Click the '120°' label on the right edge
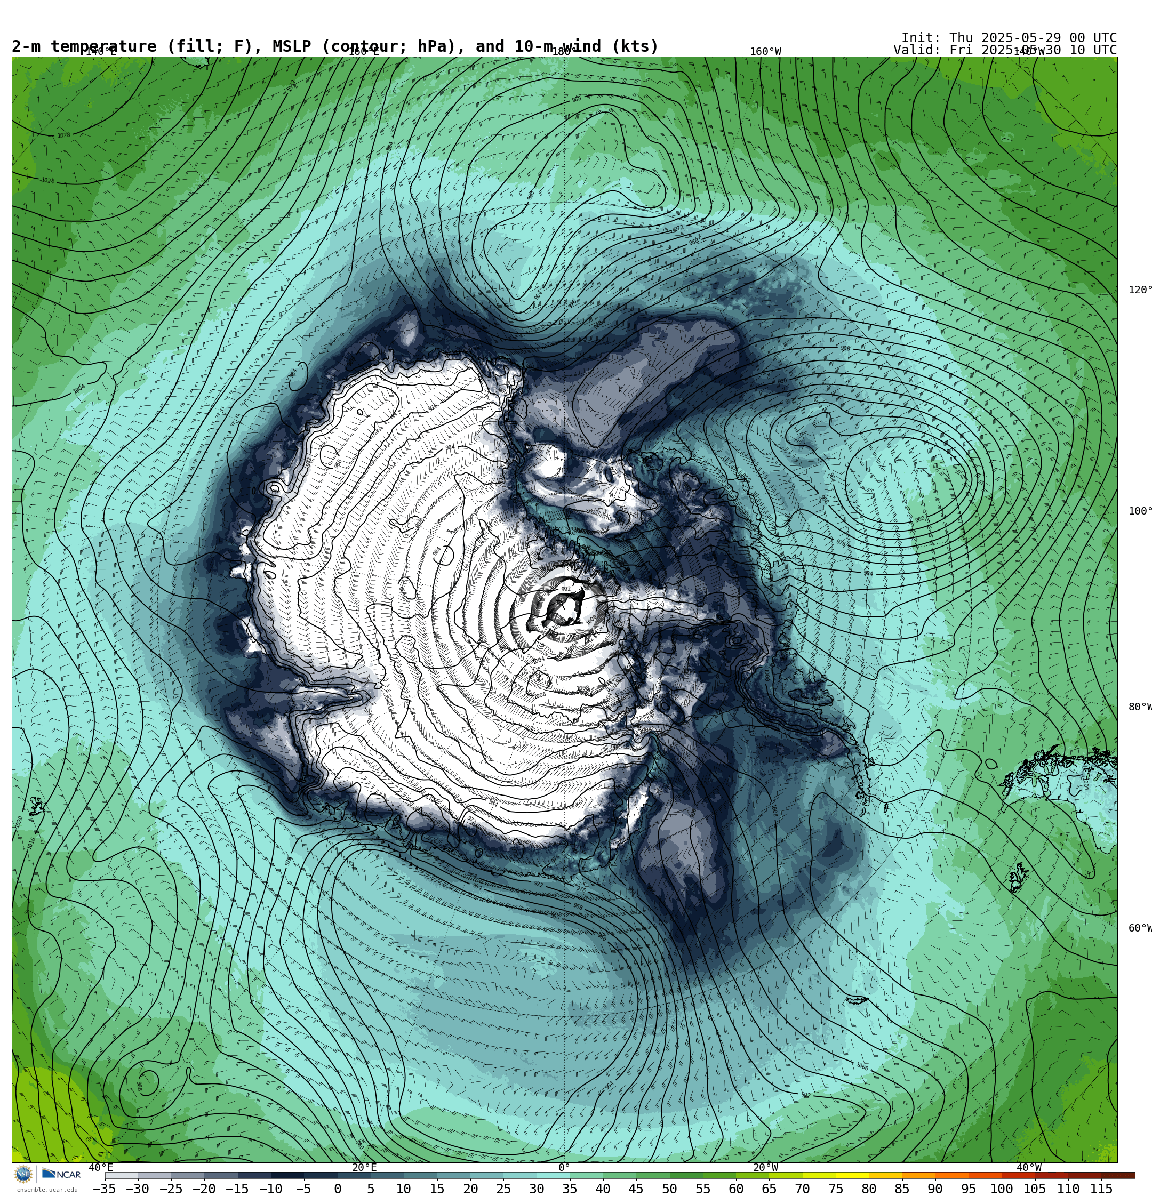This screenshot has width=1152, height=1196. pos(1140,290)
